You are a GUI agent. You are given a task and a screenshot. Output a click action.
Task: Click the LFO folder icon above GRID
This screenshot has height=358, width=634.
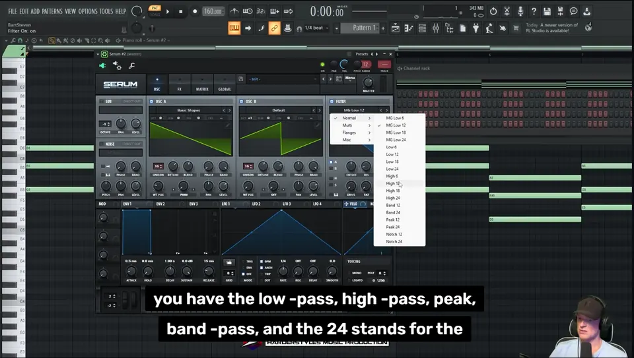(x=229, y=262)
